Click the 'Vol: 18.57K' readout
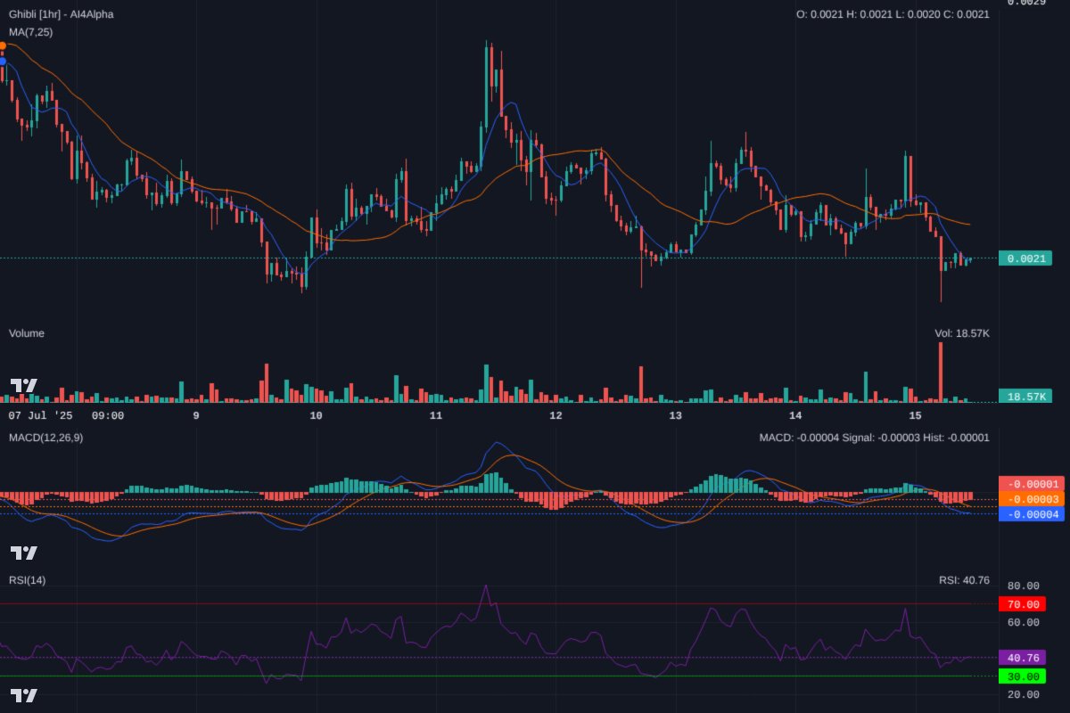1070x713 pixels. (962, 333)
